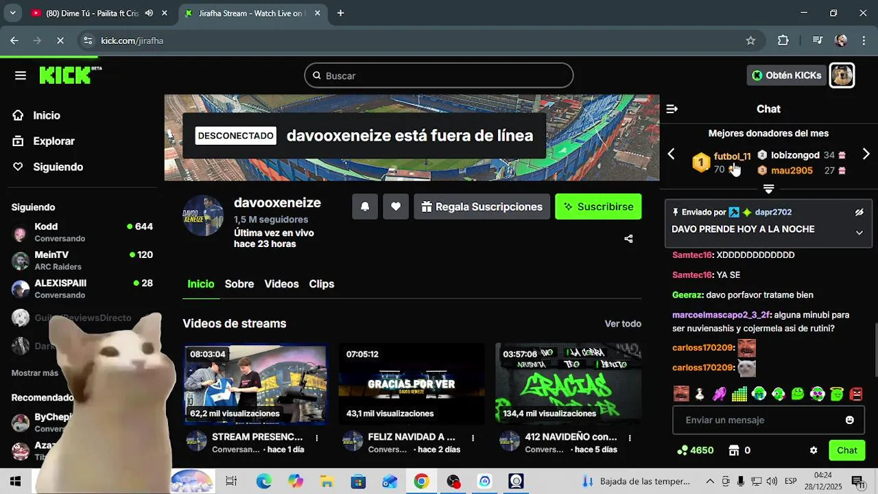Click futbol_11 top donor name
The height and width of the screenshot is (494, 878).
(732, 156)
